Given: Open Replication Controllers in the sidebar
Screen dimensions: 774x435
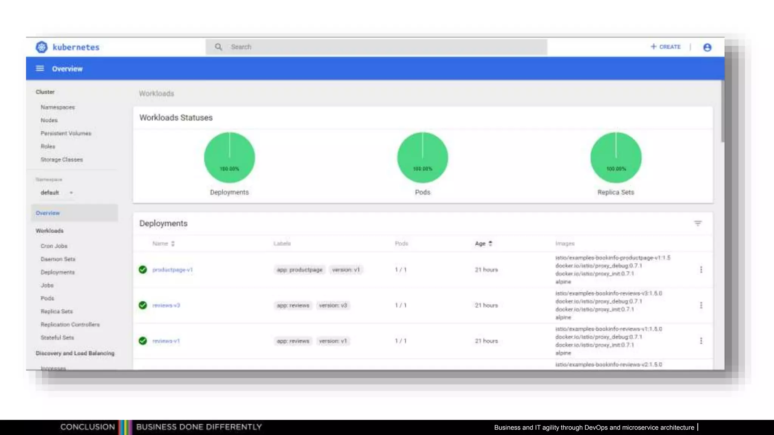Looking at the screenshot, I should (70, 324).
